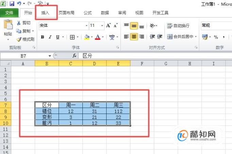Open the 常规 number format dropdown
The image size is (232, 154).
point(216,26)
